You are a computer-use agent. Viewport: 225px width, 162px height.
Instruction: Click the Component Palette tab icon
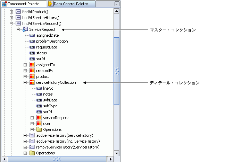4,4
